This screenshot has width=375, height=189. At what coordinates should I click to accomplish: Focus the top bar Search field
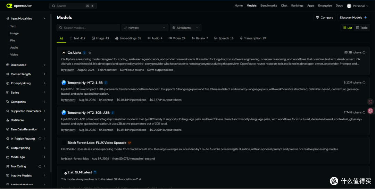(73, 6)
